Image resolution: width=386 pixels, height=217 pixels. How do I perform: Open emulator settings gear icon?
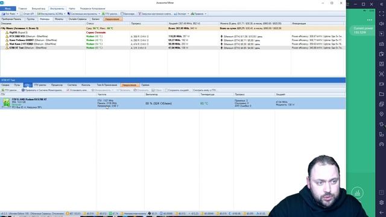(381, 203)
